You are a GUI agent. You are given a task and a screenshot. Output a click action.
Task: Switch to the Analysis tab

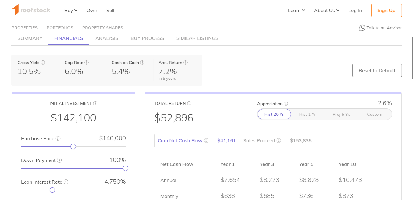click(107, 38)
